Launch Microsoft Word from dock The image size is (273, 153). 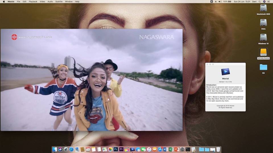point(166,149)
